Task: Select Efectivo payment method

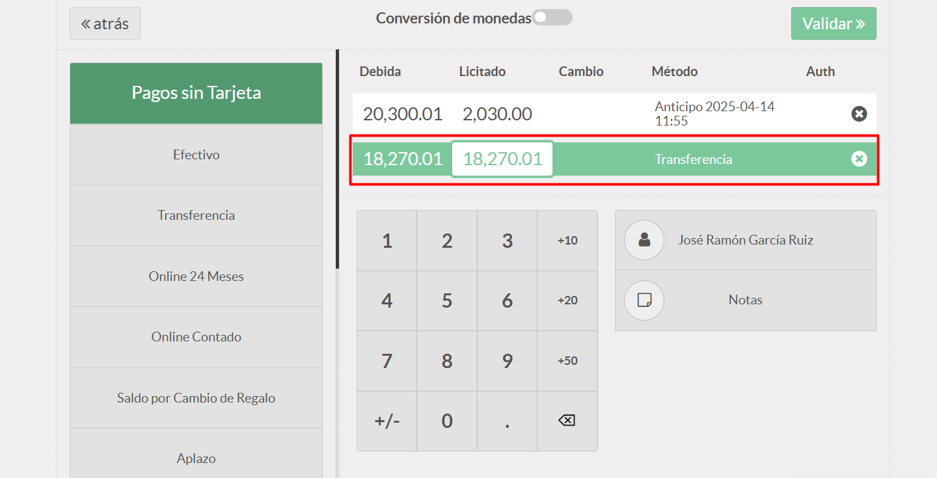Action: point(196,155)
